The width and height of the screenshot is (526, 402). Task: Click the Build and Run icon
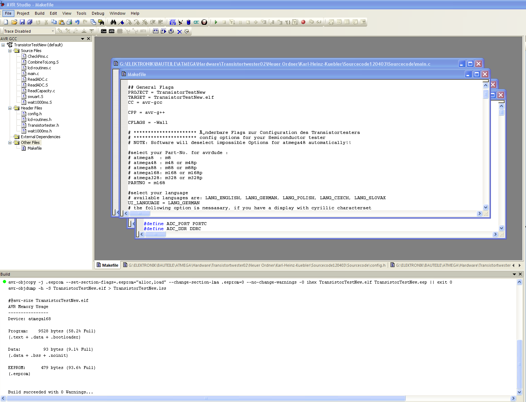tap(163, 31)
